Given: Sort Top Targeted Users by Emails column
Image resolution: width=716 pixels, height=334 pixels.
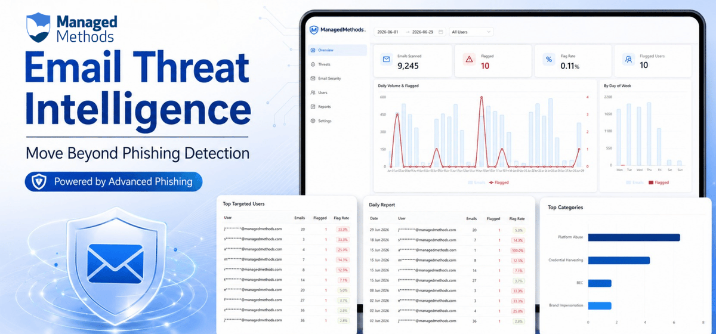Looking at the screenshot, I should coord(300,218).
